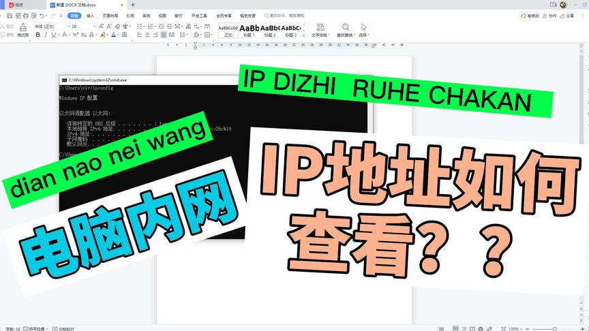Decrease paragraph indent
Viewport: 589px width, 331px height.
pos(161,27)
